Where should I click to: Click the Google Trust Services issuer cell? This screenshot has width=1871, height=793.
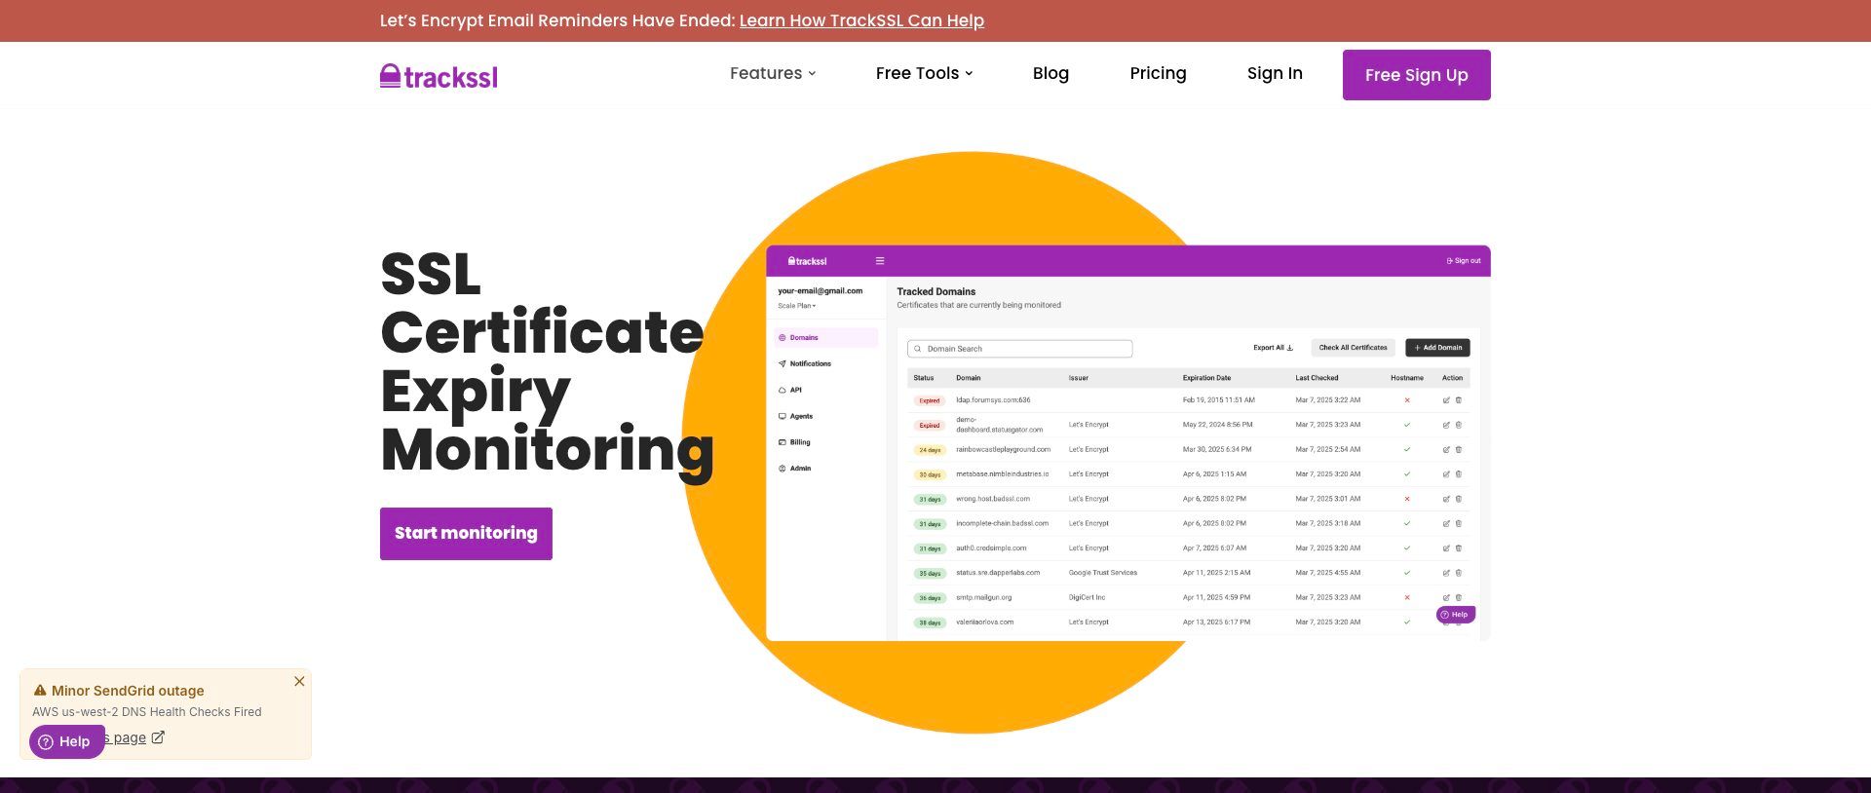click(1103, 573)
